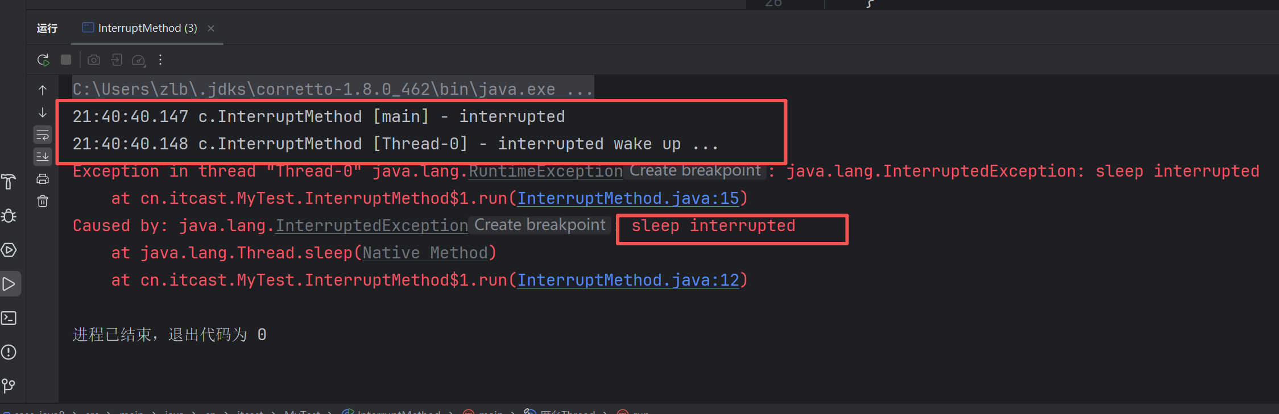Click the 21:40:40.148 [Thread-0] log line
1279x414 pixels.
point(395,144)
